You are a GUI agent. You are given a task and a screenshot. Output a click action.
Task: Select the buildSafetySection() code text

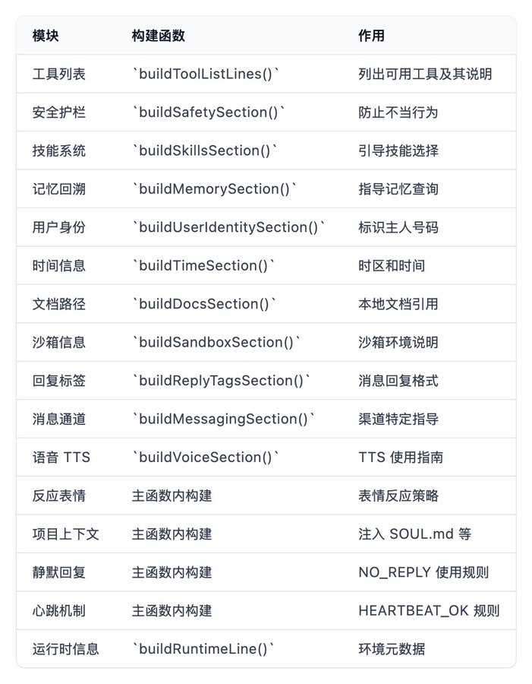(208, 112)
